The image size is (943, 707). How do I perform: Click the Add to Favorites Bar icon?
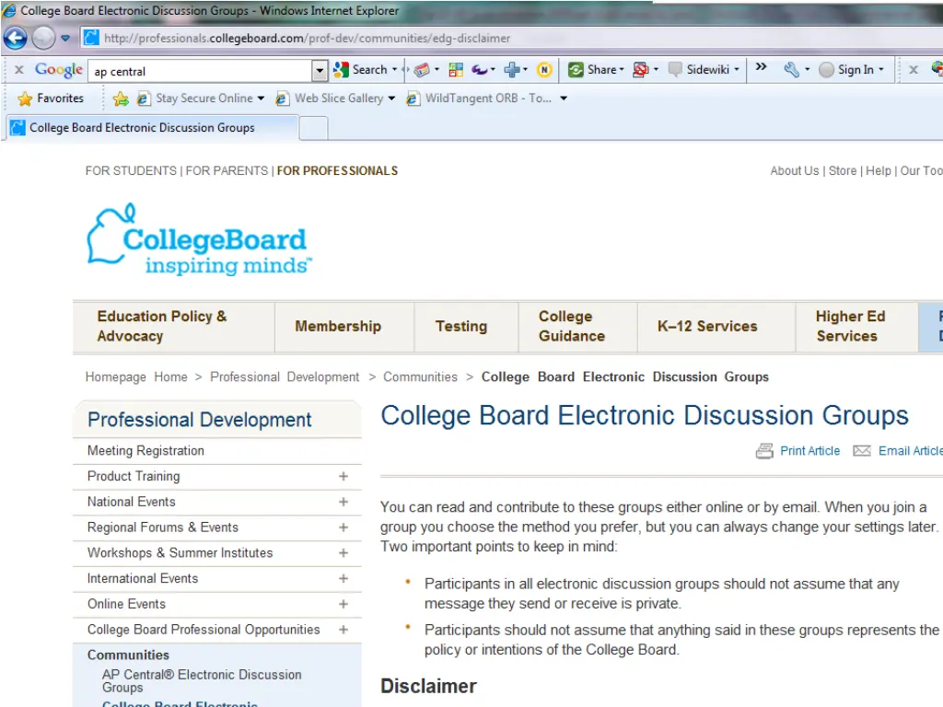[x=121, y=98]
